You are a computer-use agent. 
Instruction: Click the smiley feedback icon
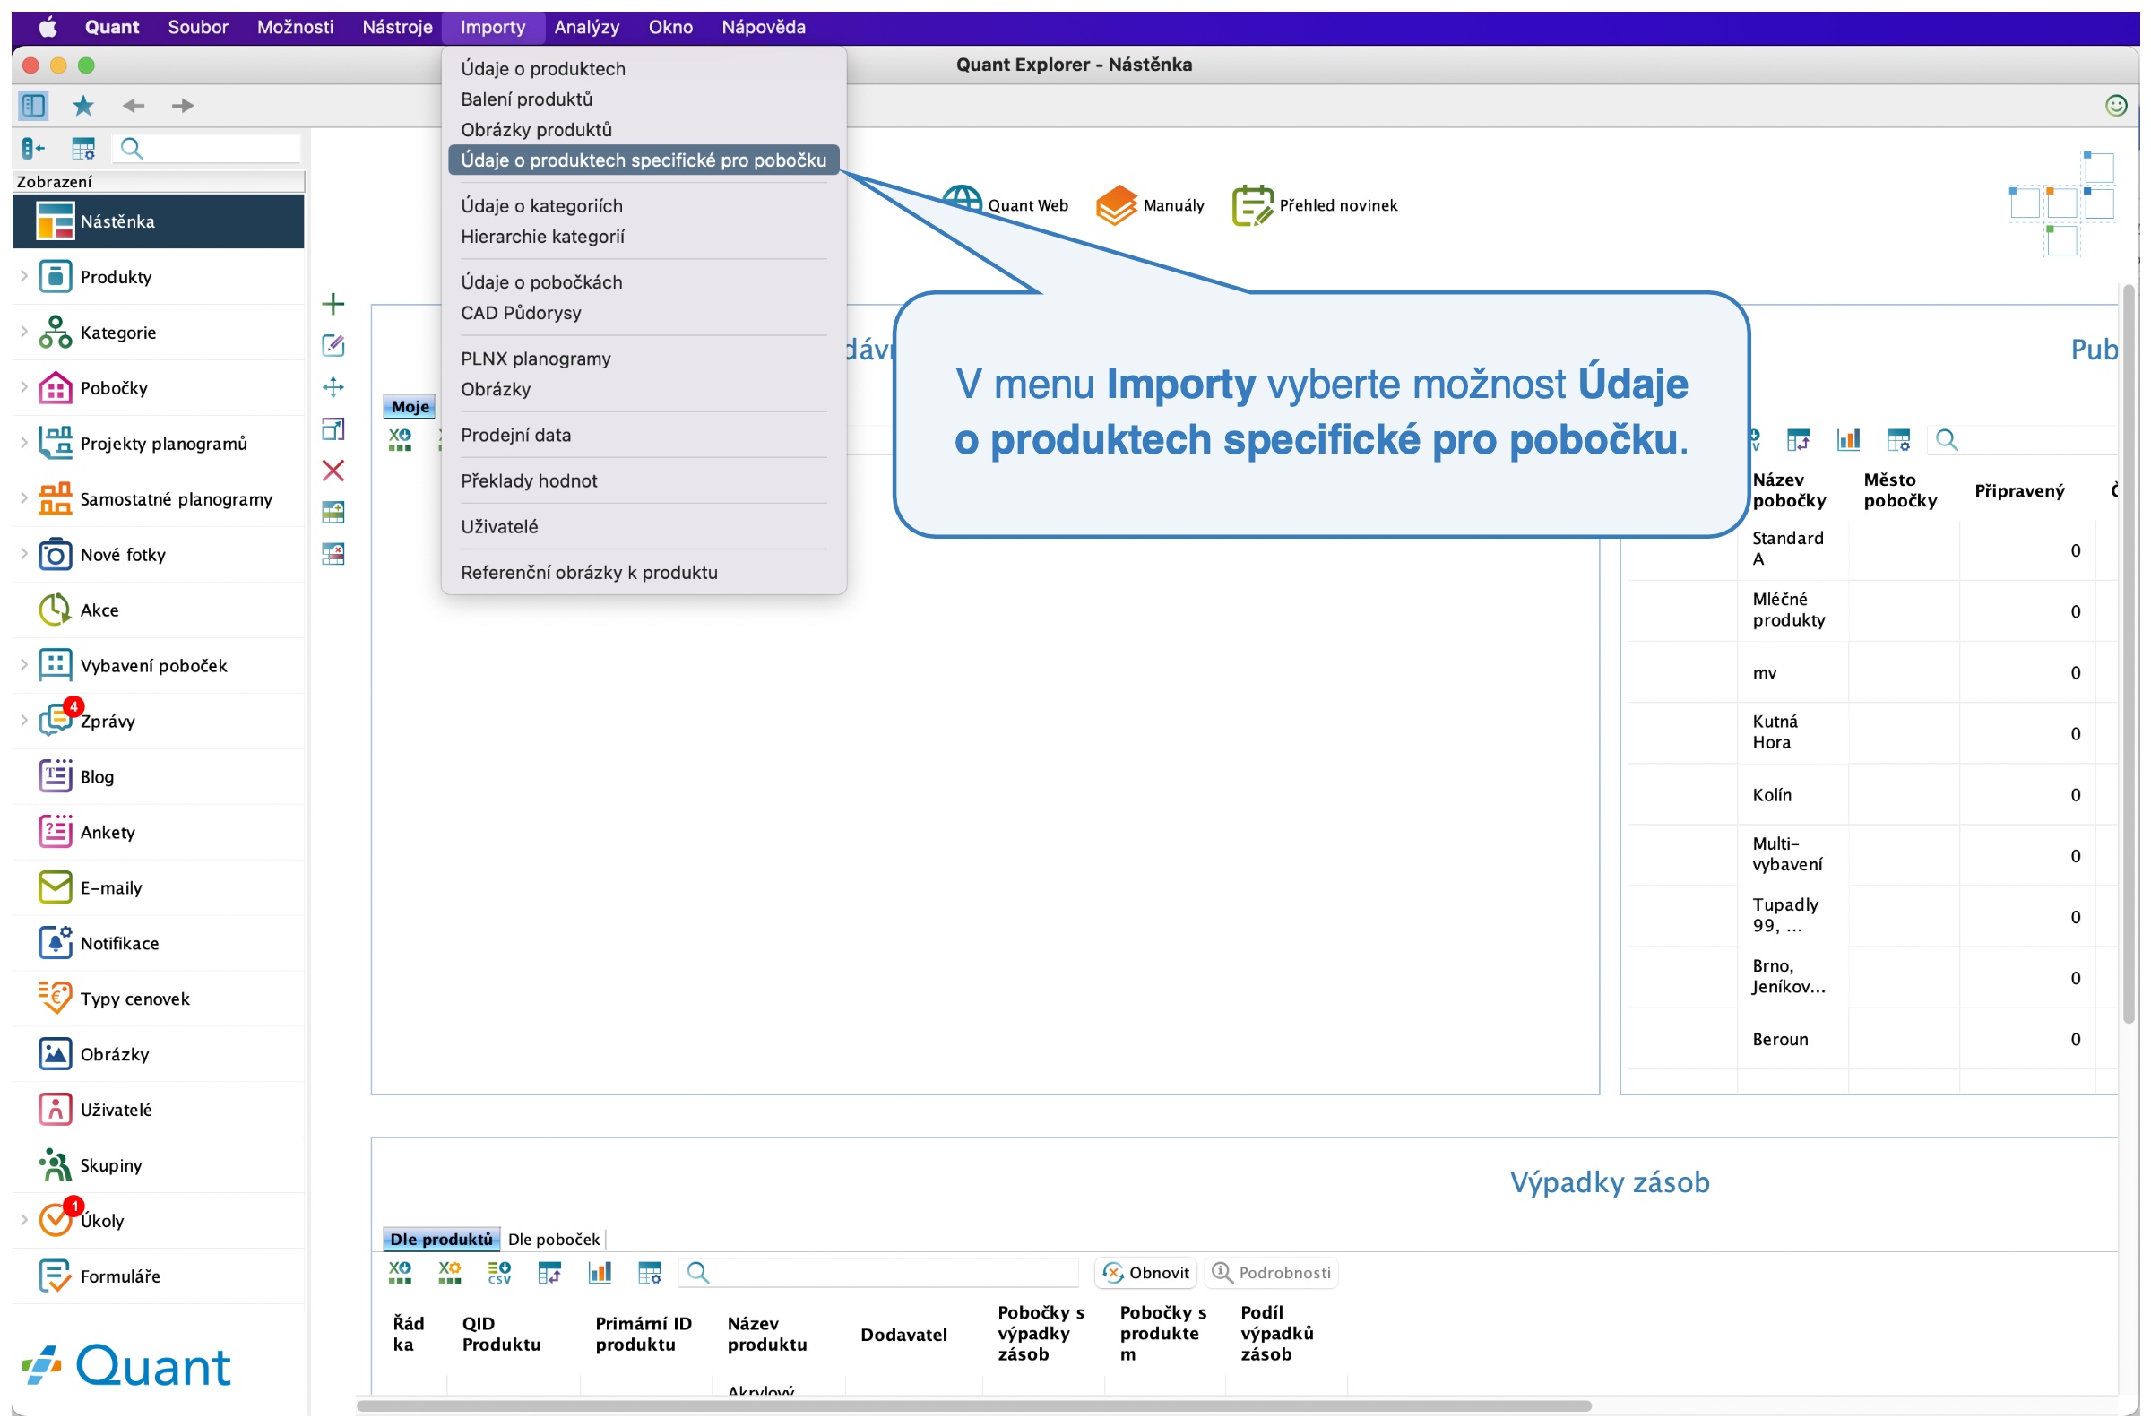tap(2115, 106)
